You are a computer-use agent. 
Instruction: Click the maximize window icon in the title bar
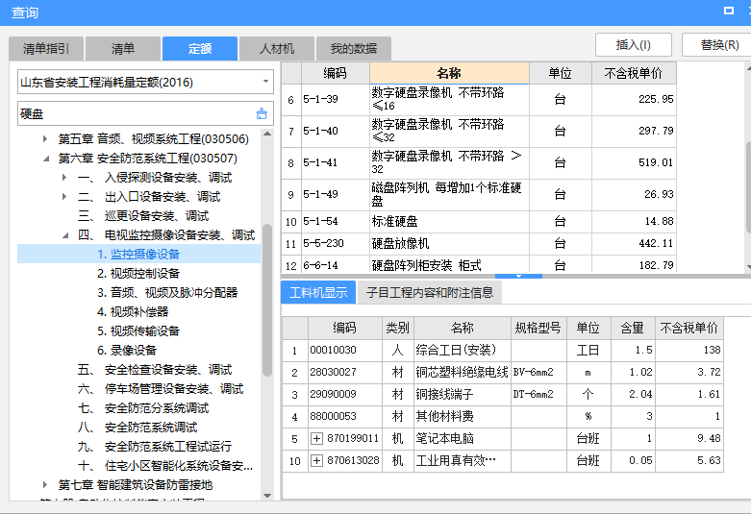pos(729,11)
